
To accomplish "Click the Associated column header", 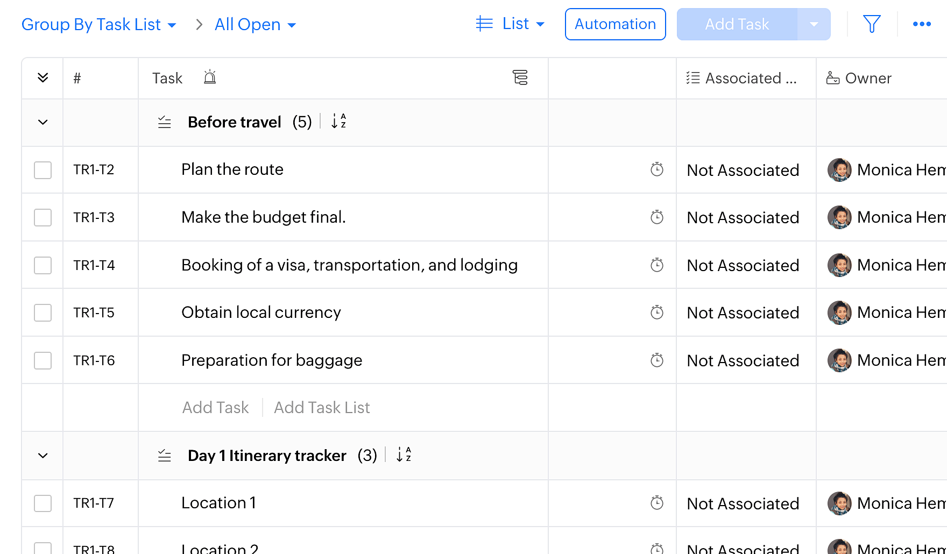I will [x=743, y=79].
